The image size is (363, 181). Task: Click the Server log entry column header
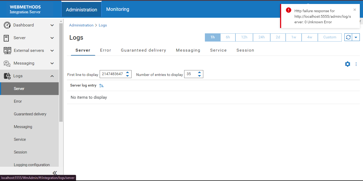point(83,85)
